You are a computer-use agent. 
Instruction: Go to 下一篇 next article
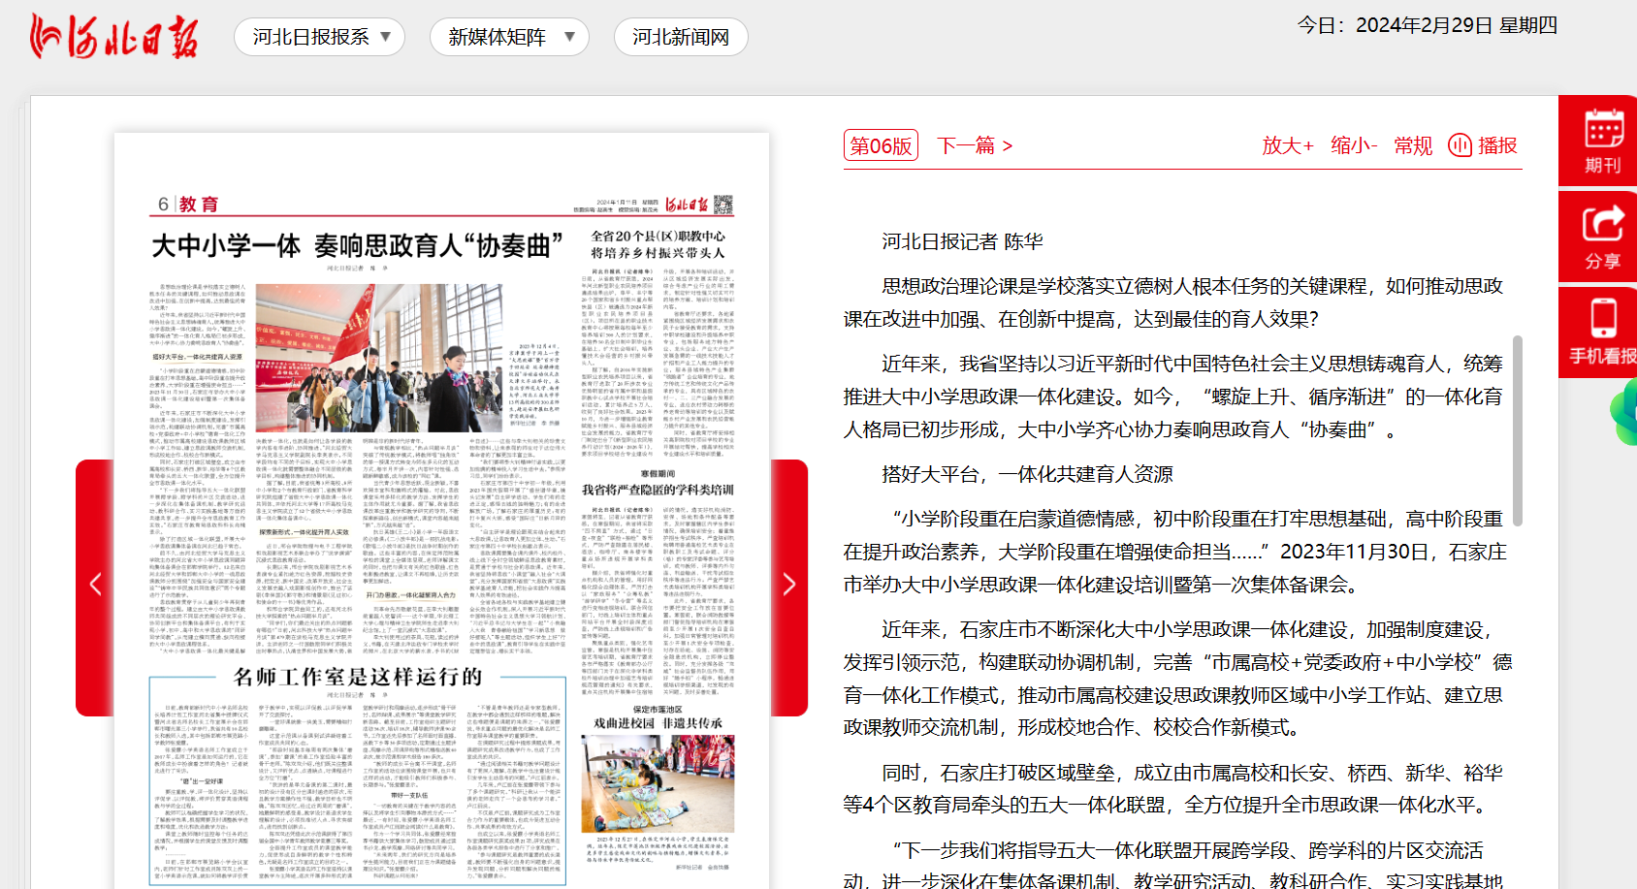tap(975, 145)
